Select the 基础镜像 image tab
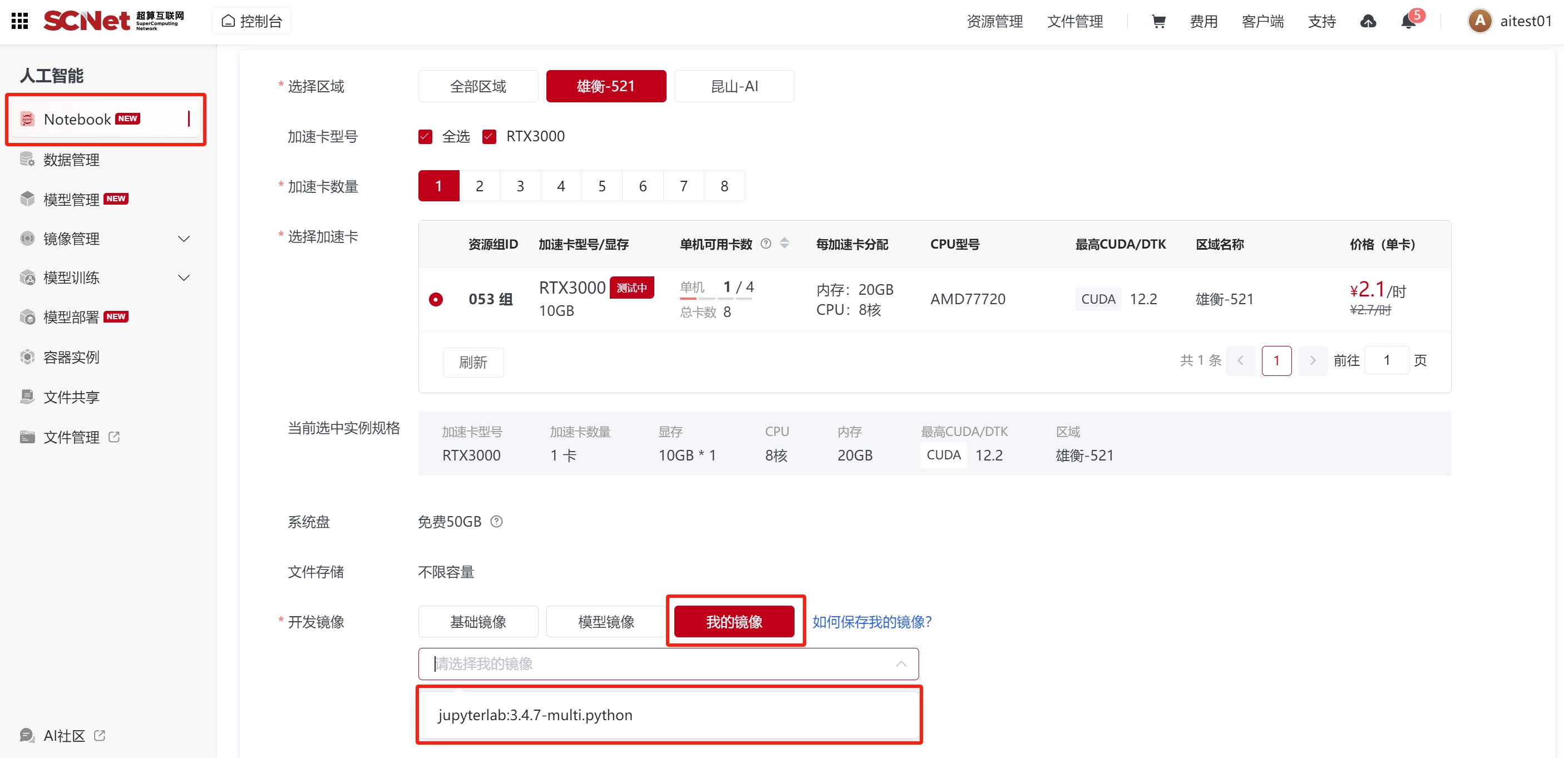Viewport: 1564px width, 758px height. coord(478,621)
